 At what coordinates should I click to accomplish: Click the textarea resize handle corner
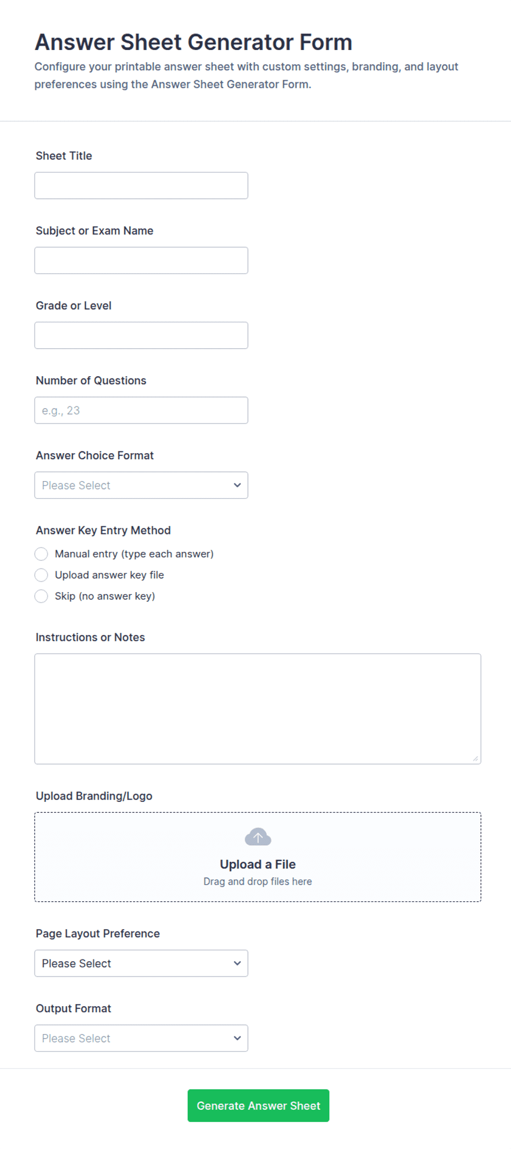coord(475,758)
